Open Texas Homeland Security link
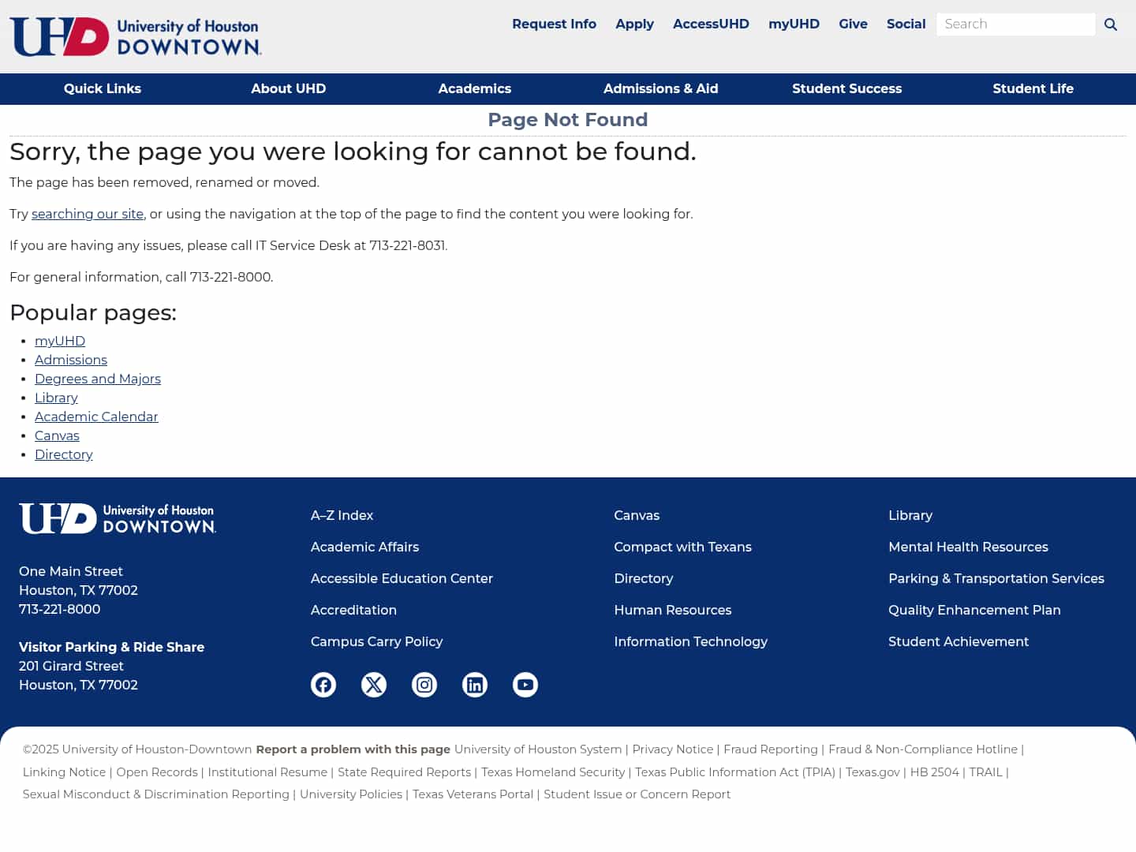The height and width of the screenshot is (852, 1136). click(553, 772)
